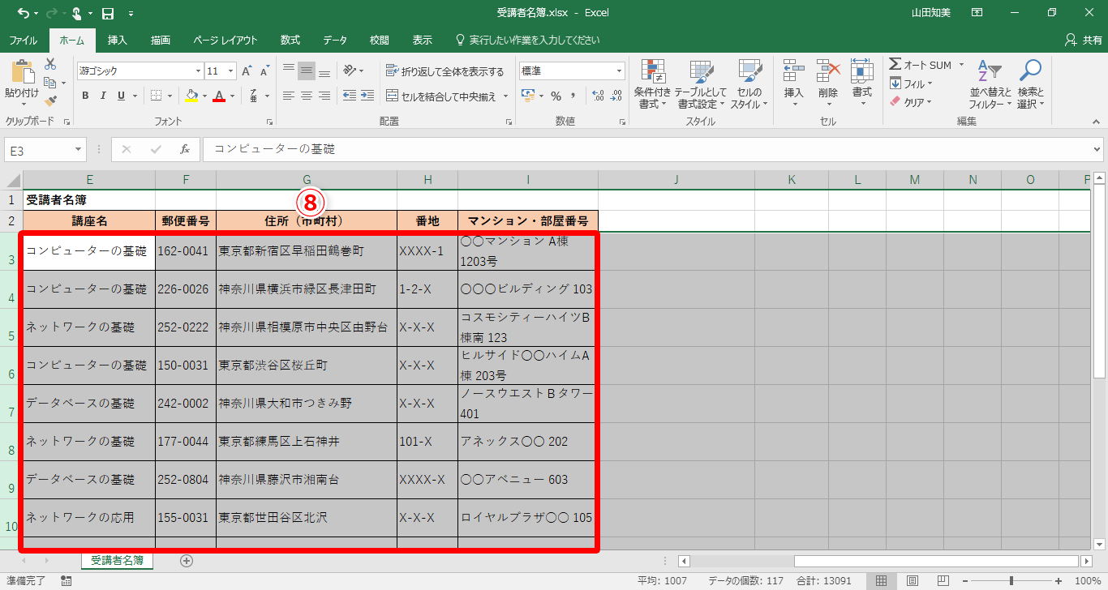Click the Copy icon in clipboard group
The image size is (1108, 590).
pyautogui.click(x=50, y=83)
